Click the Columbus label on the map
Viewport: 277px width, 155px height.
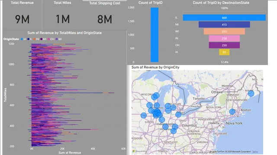(189, 125)
